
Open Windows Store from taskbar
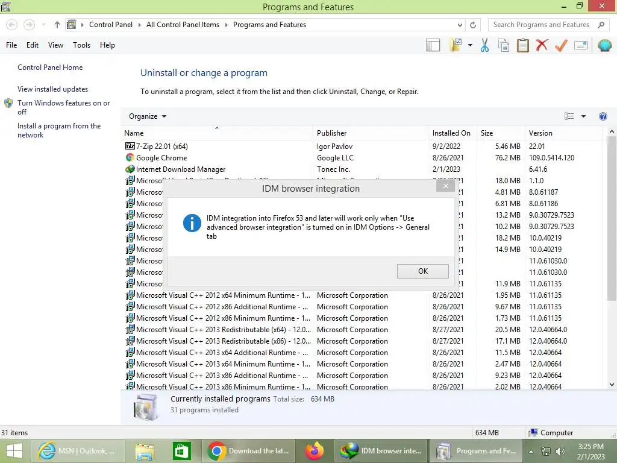click(x=182, y=451)
